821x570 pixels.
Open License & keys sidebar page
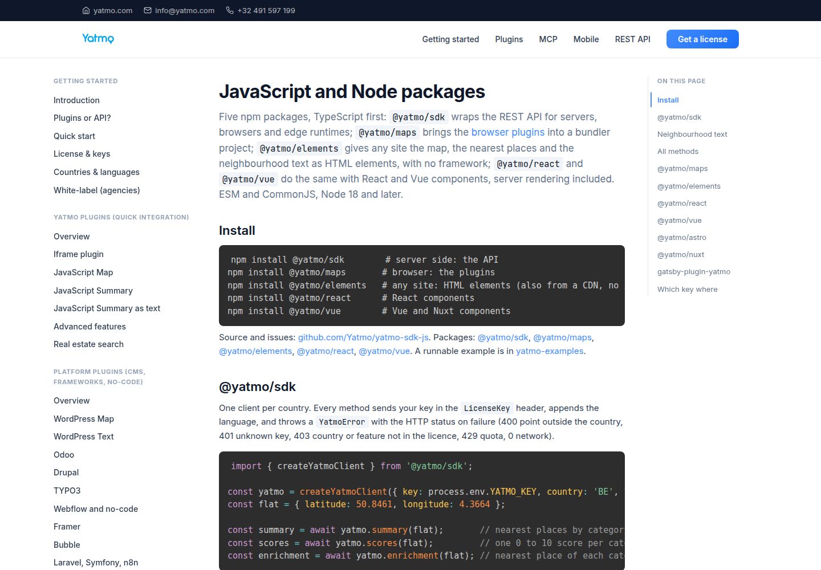point(82,154)
